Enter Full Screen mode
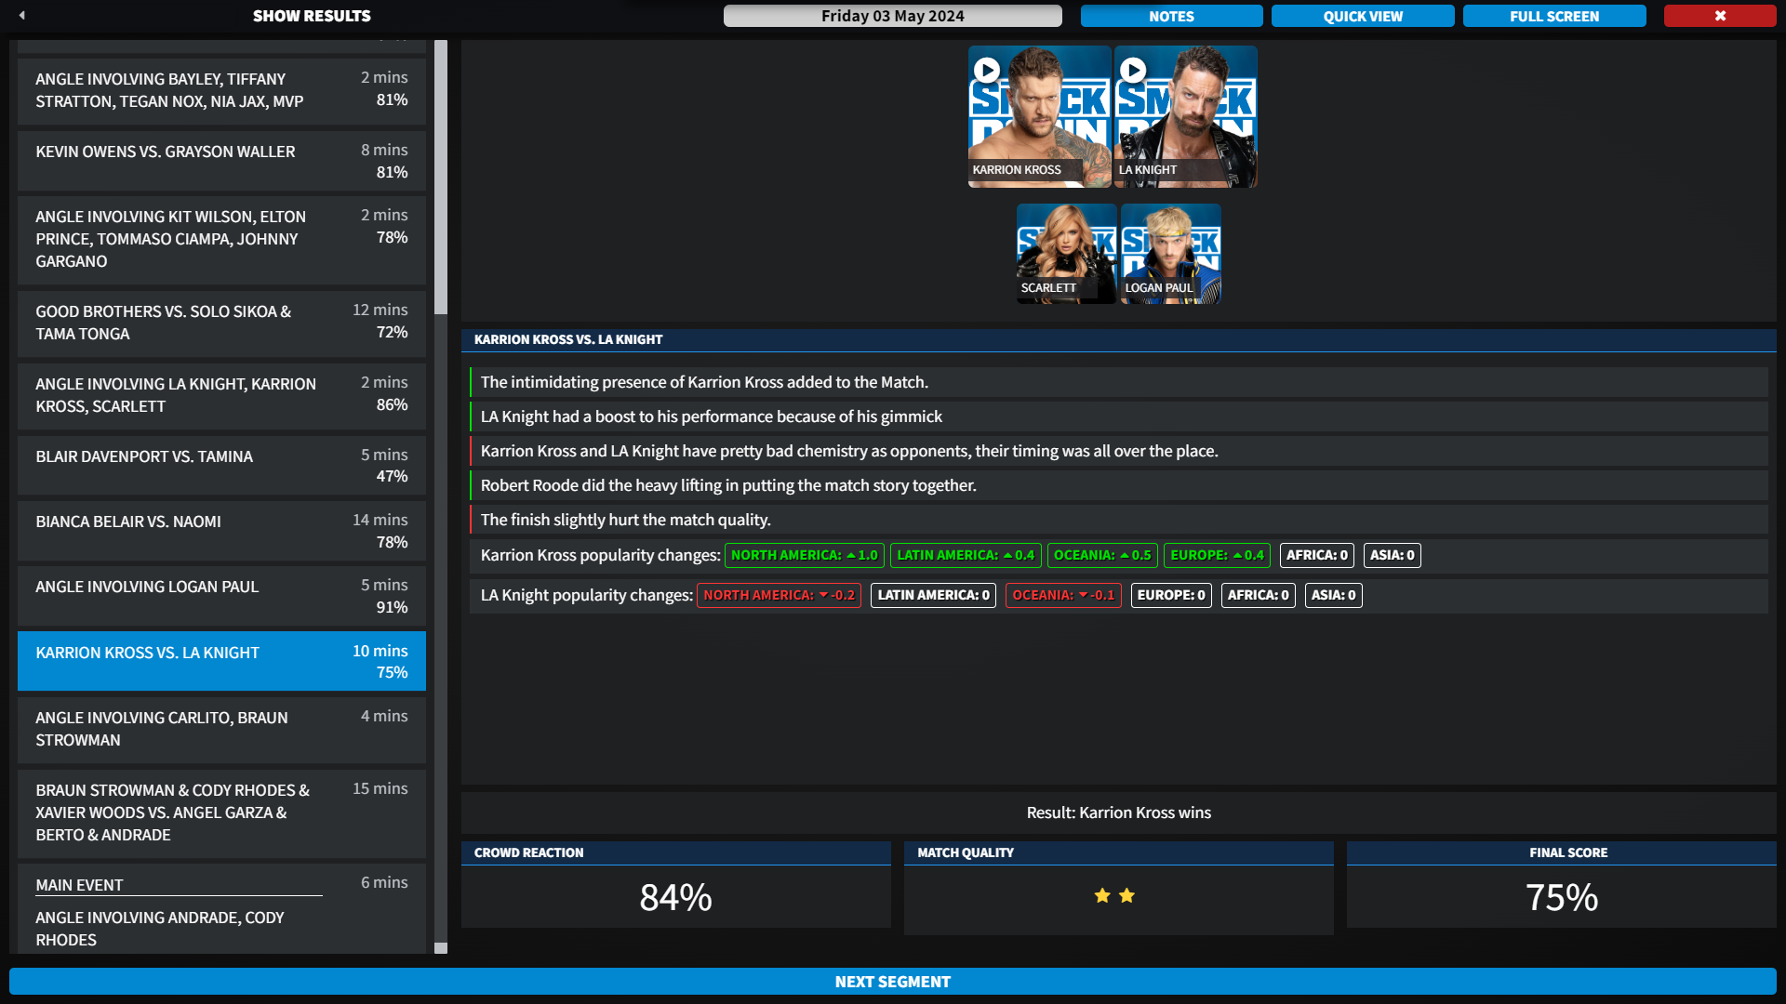This screenshot has width=1786, height=1004. [x=1553, y=16]
